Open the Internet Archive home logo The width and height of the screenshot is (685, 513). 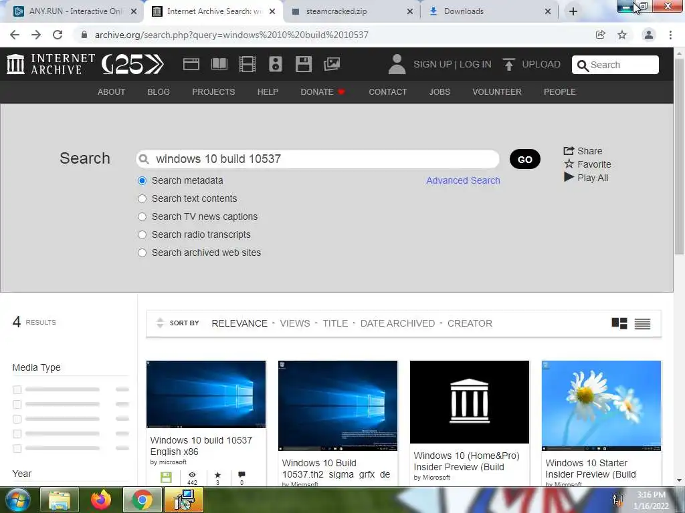tap(51, 64)
